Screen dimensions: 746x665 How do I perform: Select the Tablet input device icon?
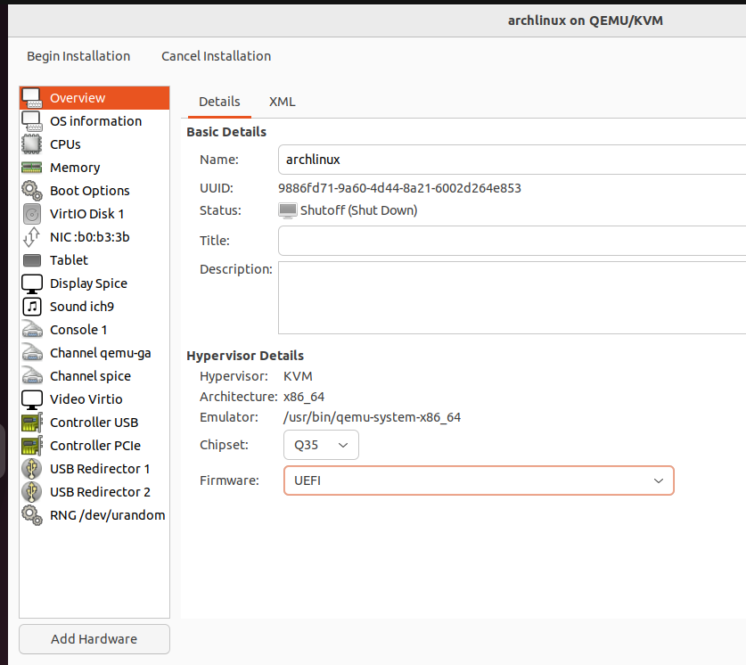coord(31,259)
